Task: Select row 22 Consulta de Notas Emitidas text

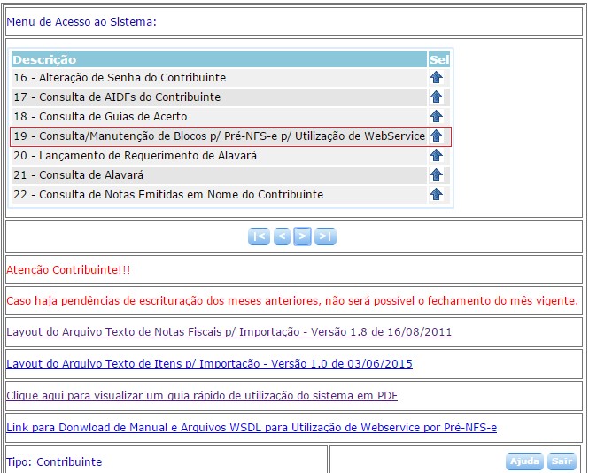Action: click(168, 195)
